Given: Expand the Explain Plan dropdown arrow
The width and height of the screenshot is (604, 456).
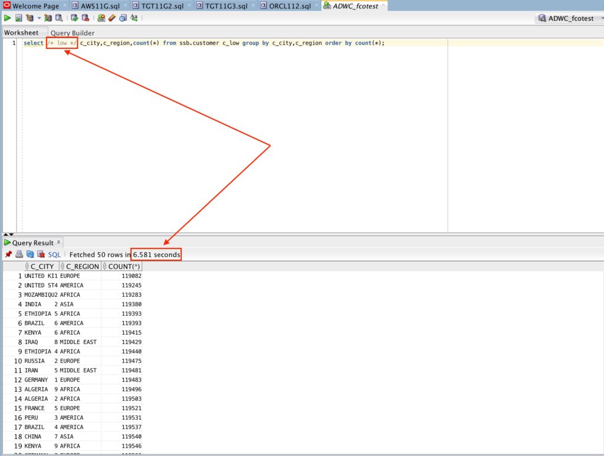Looking at the screenshot, I should tap(39, 18).
